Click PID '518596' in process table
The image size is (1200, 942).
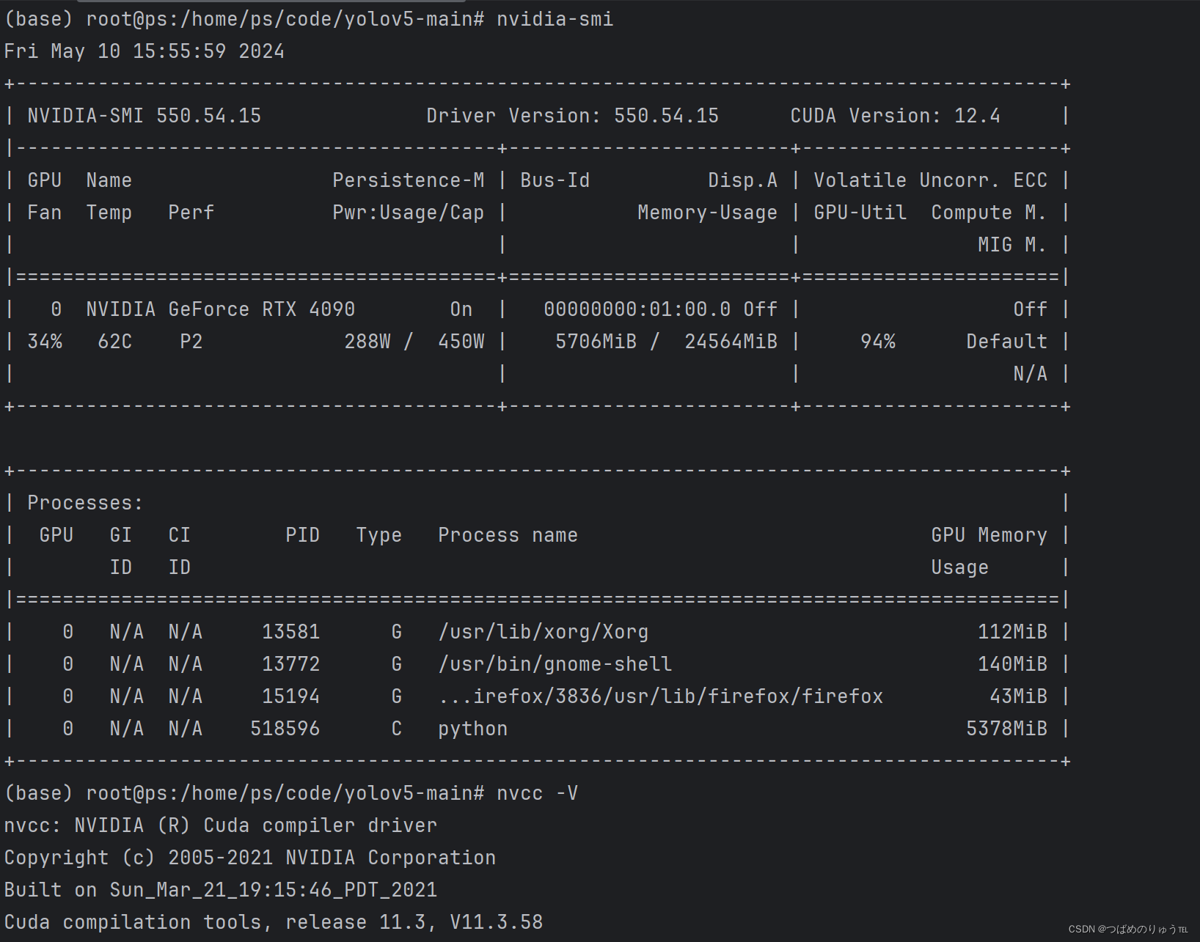point(285,729)
